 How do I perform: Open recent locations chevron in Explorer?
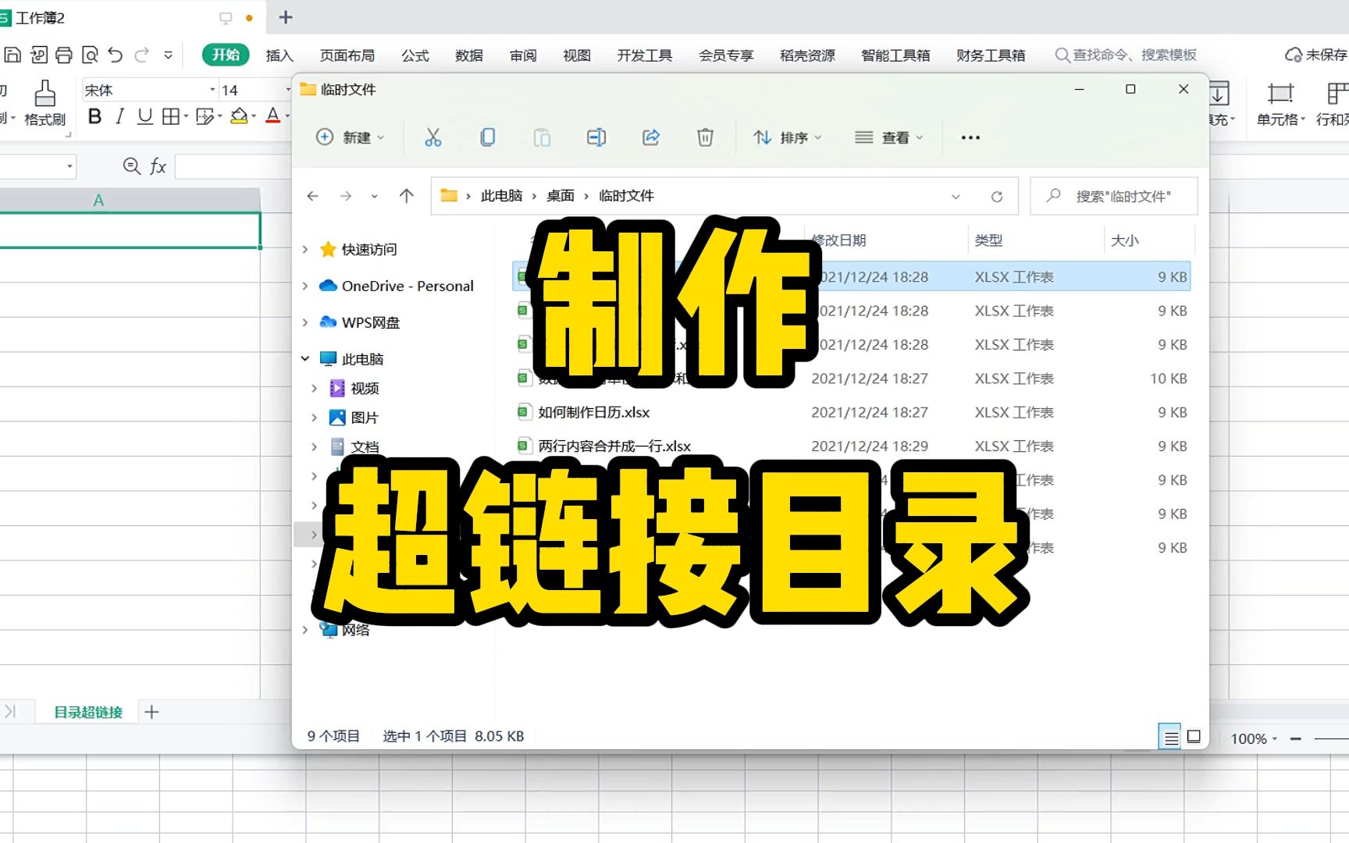pos(375,196)
